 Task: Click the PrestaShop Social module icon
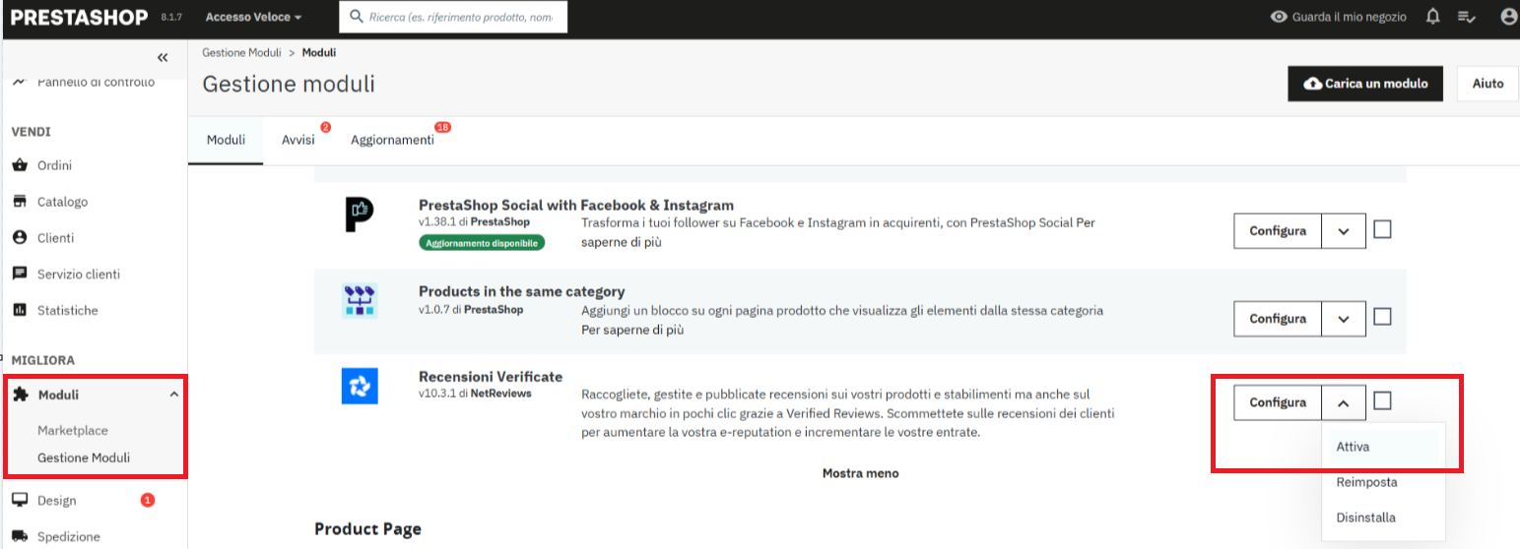(360, 214)
